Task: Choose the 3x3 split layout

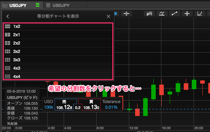Action: (x=58, y=60)
